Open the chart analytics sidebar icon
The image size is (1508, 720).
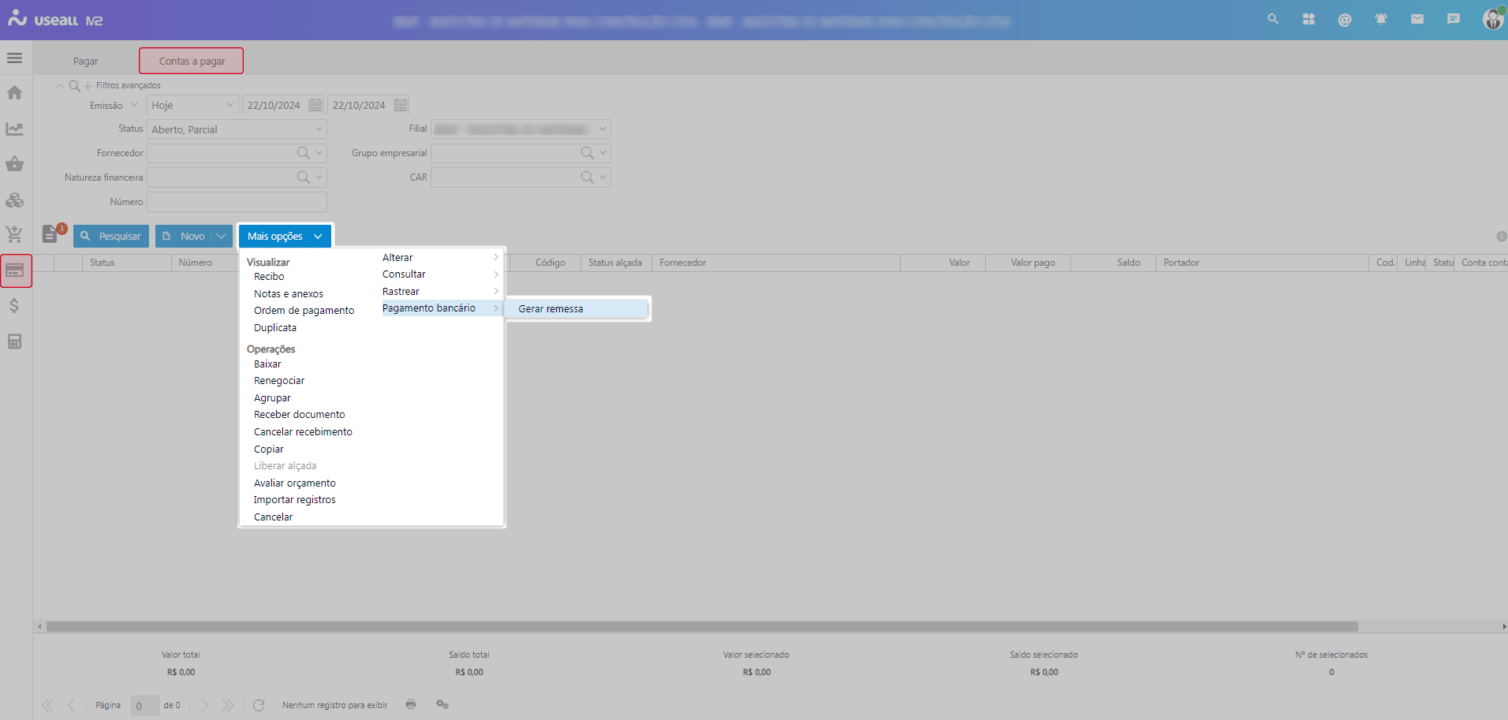click(14, 129)
